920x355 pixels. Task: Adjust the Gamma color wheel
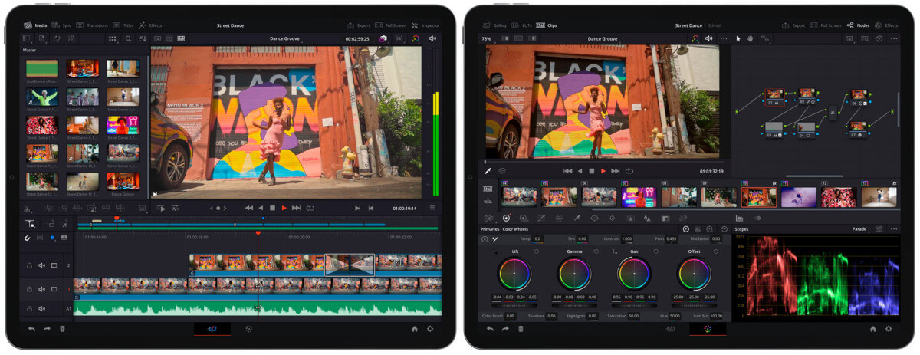pos(573,273)
